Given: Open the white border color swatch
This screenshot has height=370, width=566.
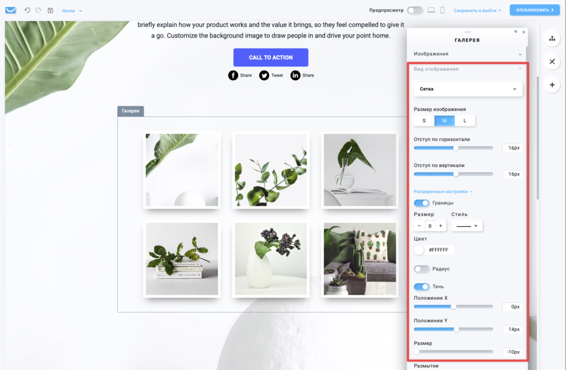Looking at the screenshot, I should click(419, 249).
